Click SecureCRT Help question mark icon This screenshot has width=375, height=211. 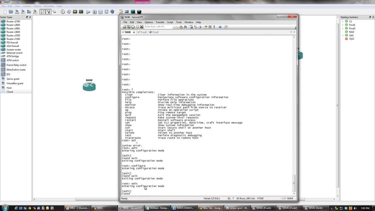[x=220, y=27]
